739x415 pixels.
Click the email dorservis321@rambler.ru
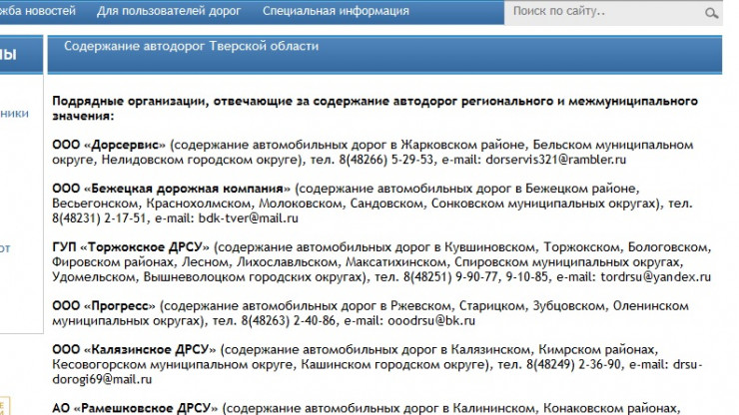(x=555, y=160)
